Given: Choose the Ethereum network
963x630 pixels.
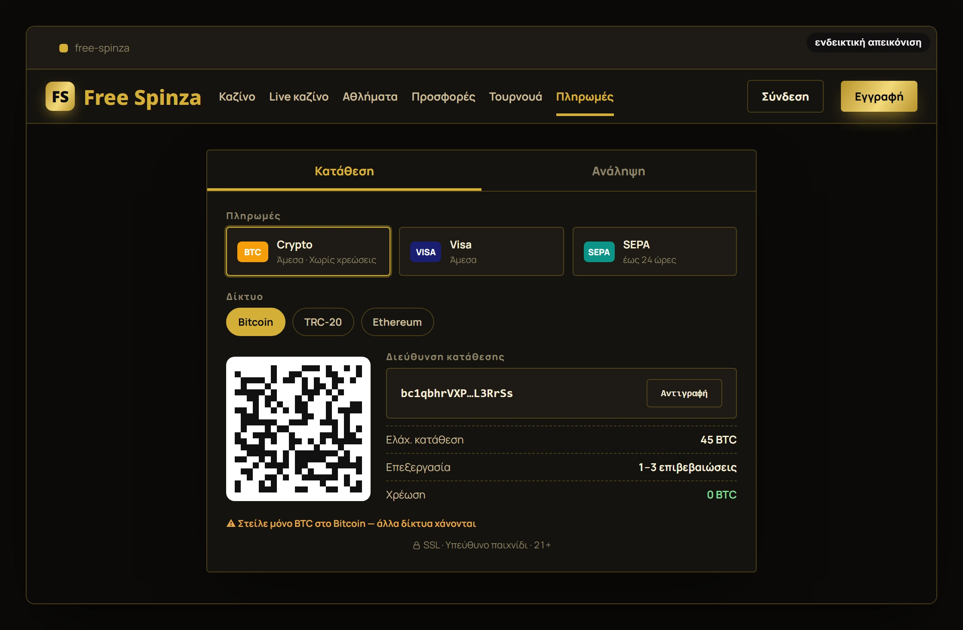Looking at the screenshot, I should [x=397, y=322].
